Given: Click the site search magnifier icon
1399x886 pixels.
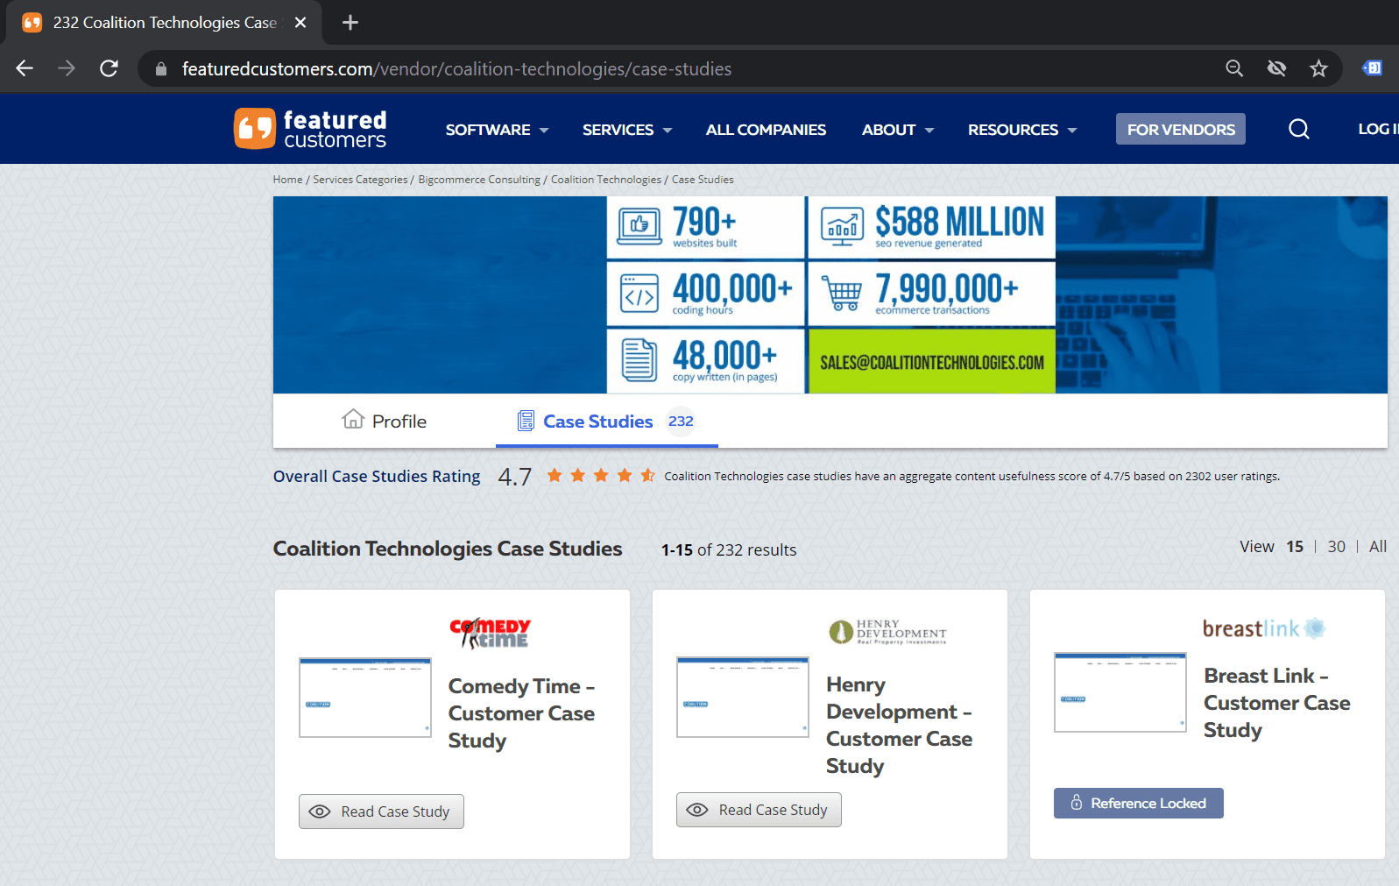Looking at the screenshot, I should 1298,130.
